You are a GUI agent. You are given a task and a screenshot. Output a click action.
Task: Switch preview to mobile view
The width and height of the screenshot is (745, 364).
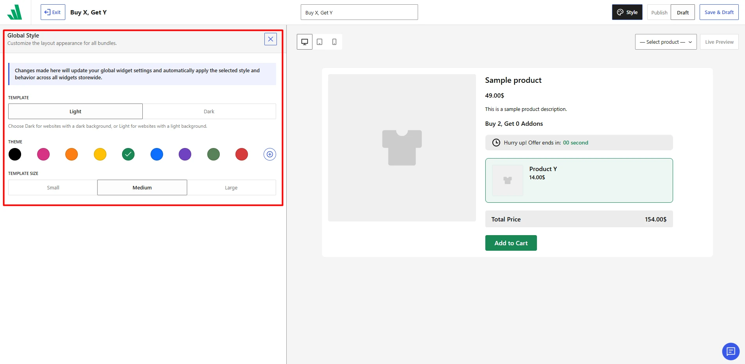[x=334, y=42]
